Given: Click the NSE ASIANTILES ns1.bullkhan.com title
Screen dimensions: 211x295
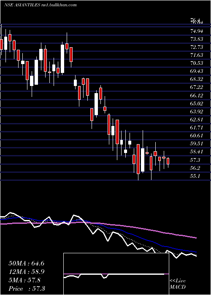Looking at the screenshot, I should coord(41,5).
